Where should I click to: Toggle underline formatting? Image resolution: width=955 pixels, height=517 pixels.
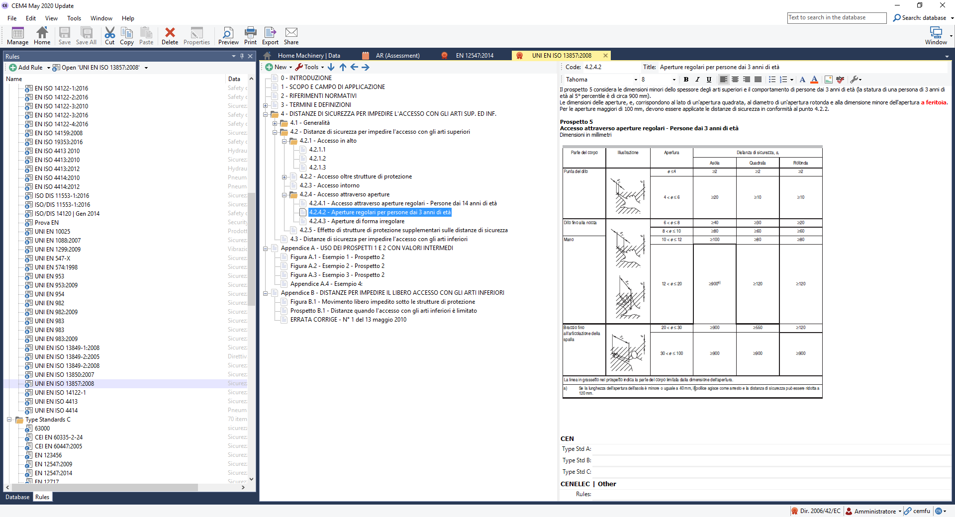click(709, 80)
